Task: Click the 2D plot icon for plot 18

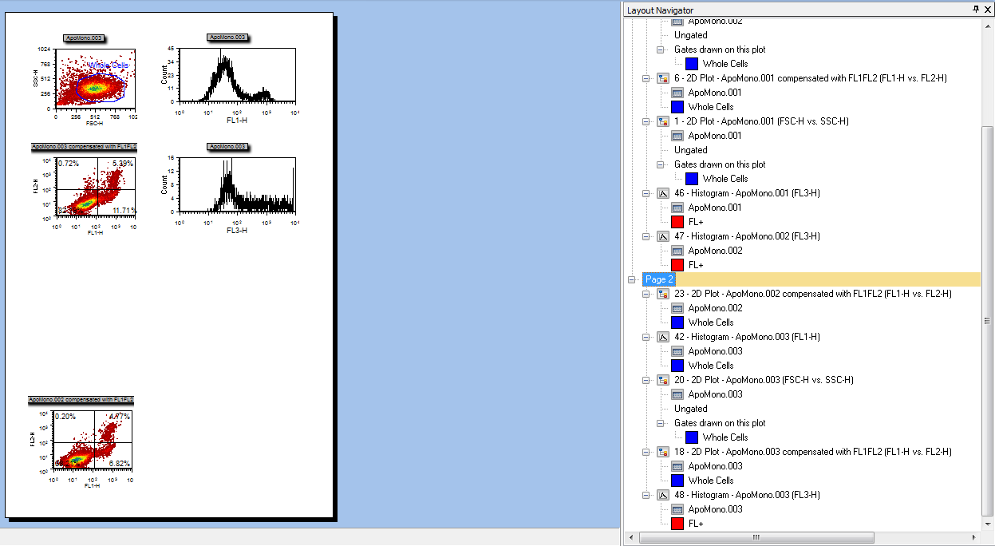Action: [x=662, y=452]
